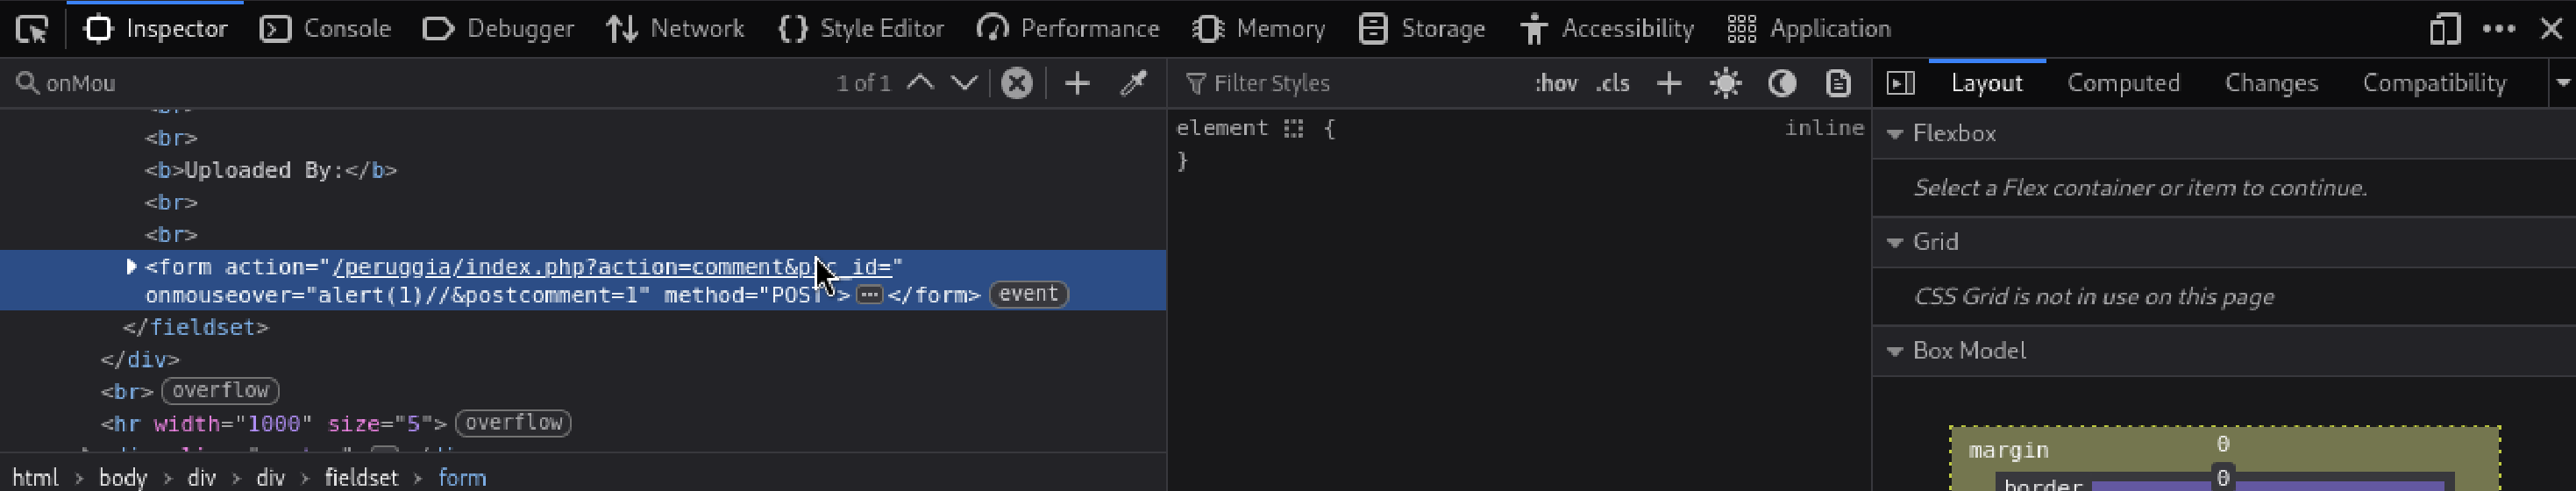
Task: Toggle light color scheme simulation
Action: (x=1726, y=83)
